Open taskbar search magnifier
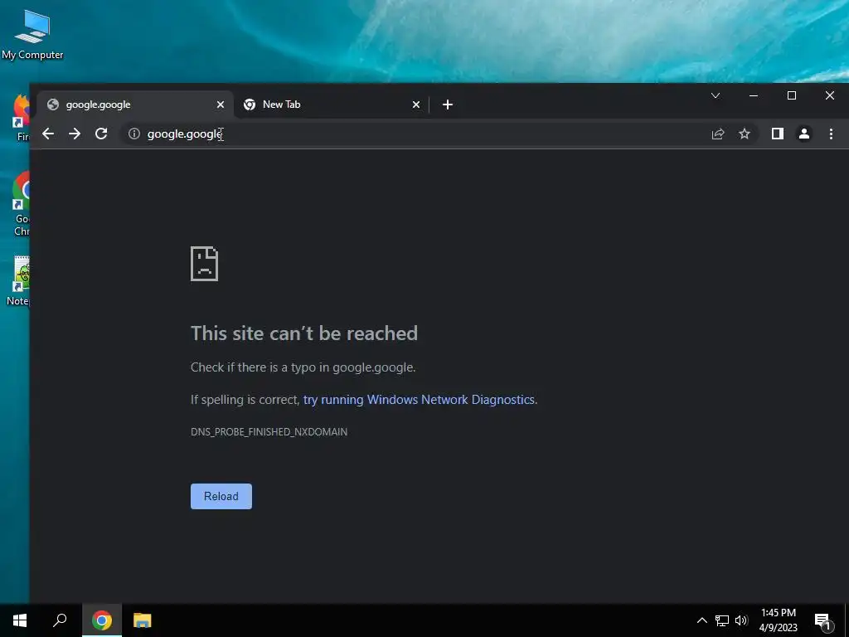 point(60,620)
